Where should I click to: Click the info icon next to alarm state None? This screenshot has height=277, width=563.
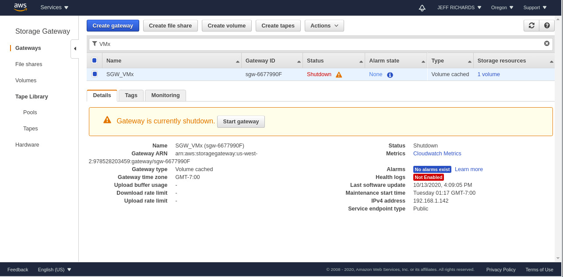pyautogui.click(x=390, y=74)
